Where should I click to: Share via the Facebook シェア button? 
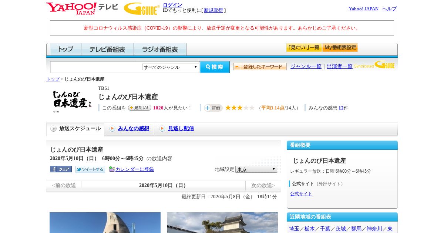point(61,169)
